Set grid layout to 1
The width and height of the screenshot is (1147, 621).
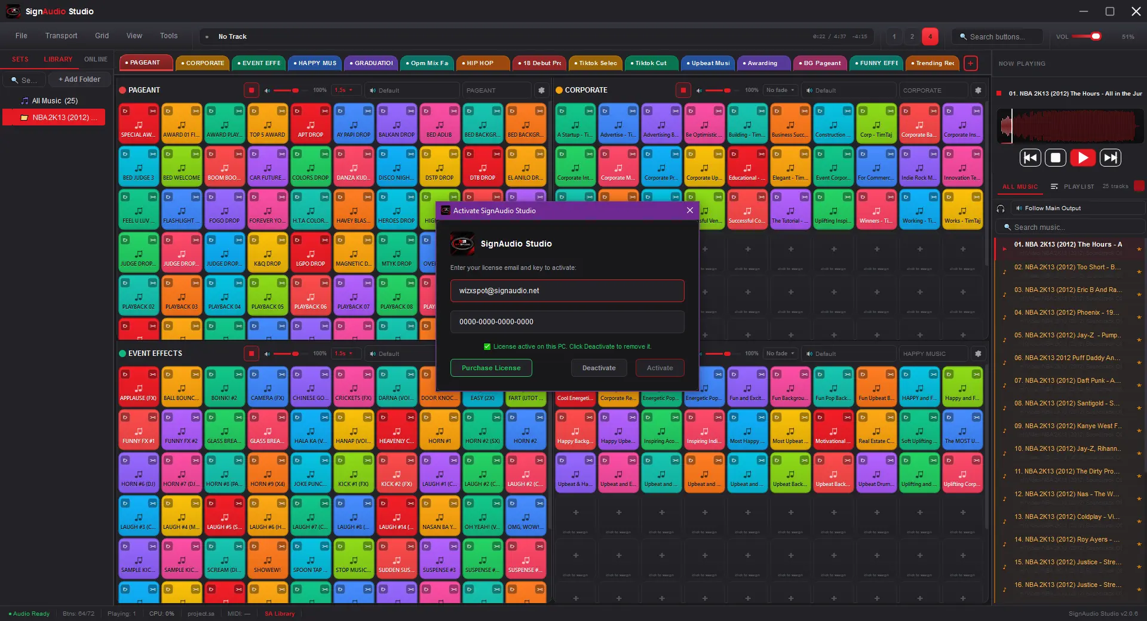(x=894, y=36)
